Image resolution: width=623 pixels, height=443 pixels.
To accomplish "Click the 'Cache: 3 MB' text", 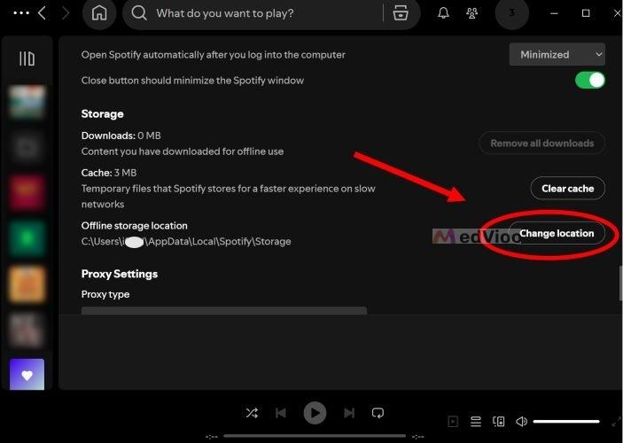I will pos(109,173).
